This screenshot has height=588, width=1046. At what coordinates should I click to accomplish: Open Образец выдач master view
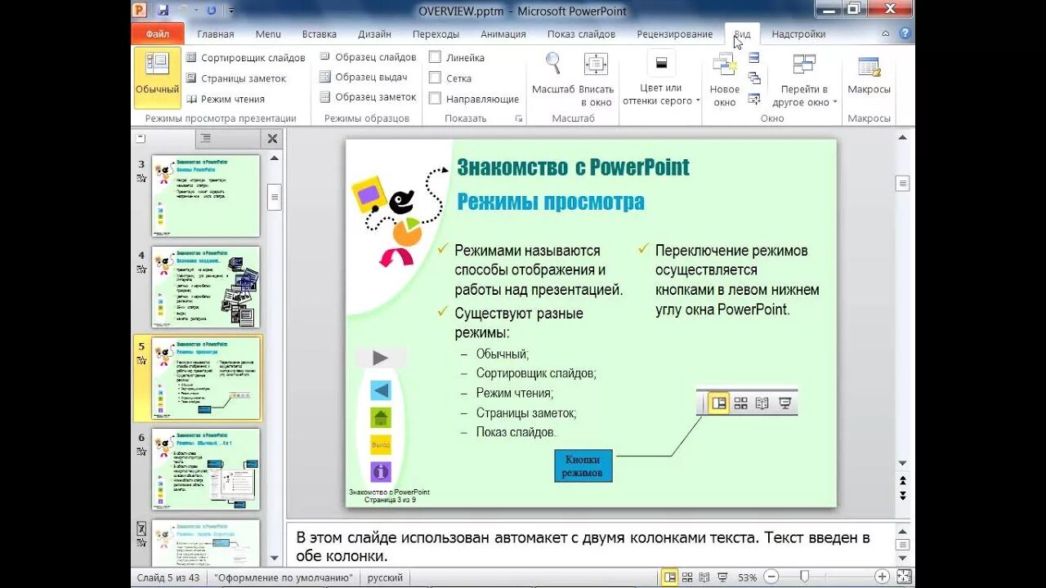pos(363,77)
